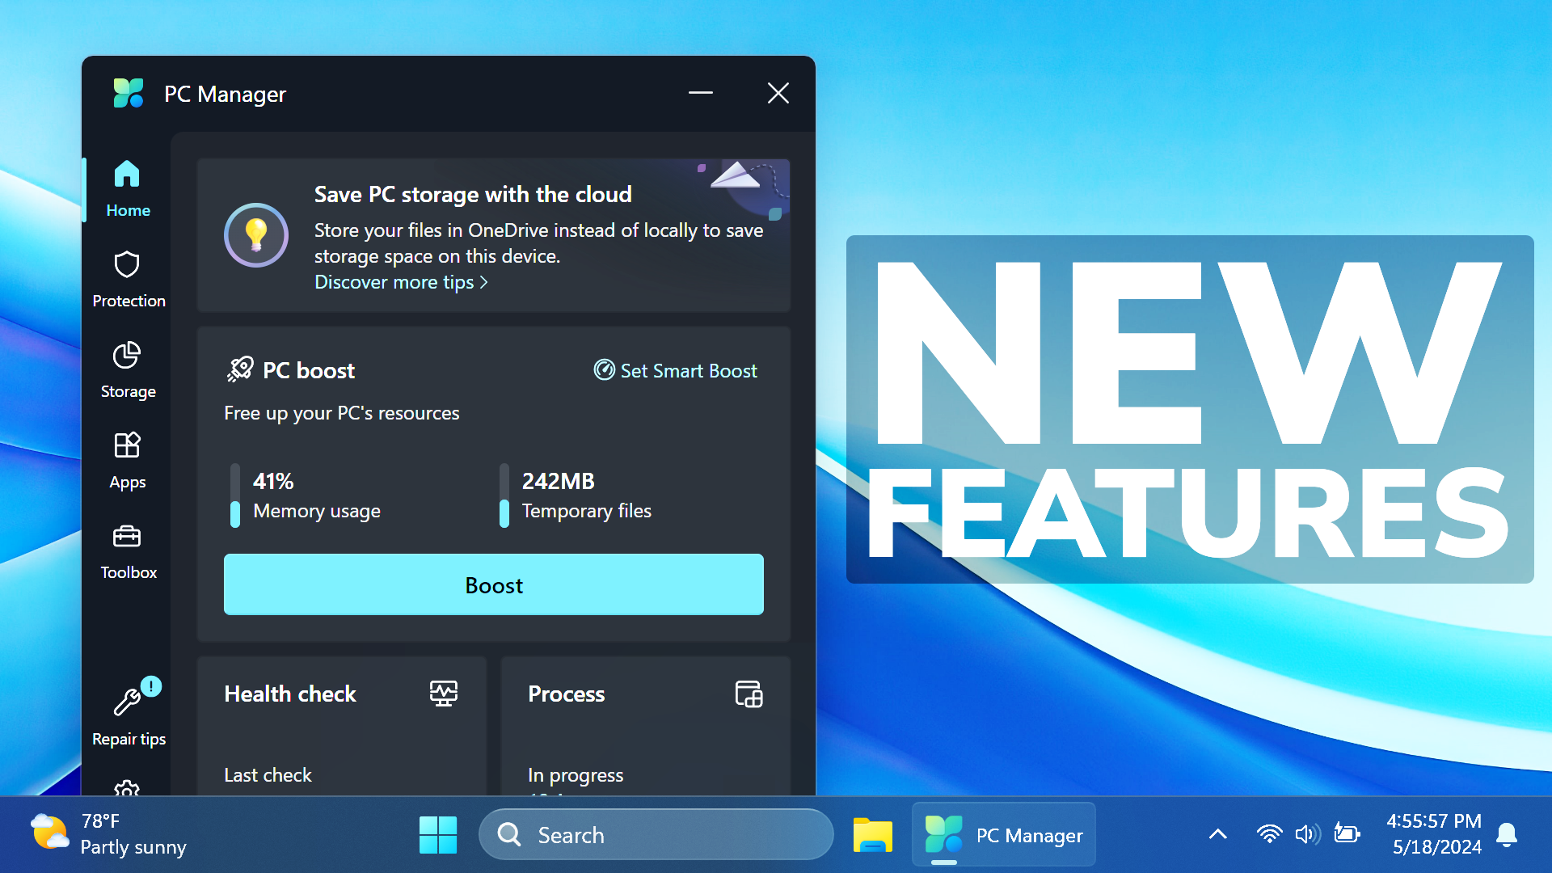Open the weather widget showing 78°F
The height and width of the screenshot is (873, 1552).
coord(108,835)
